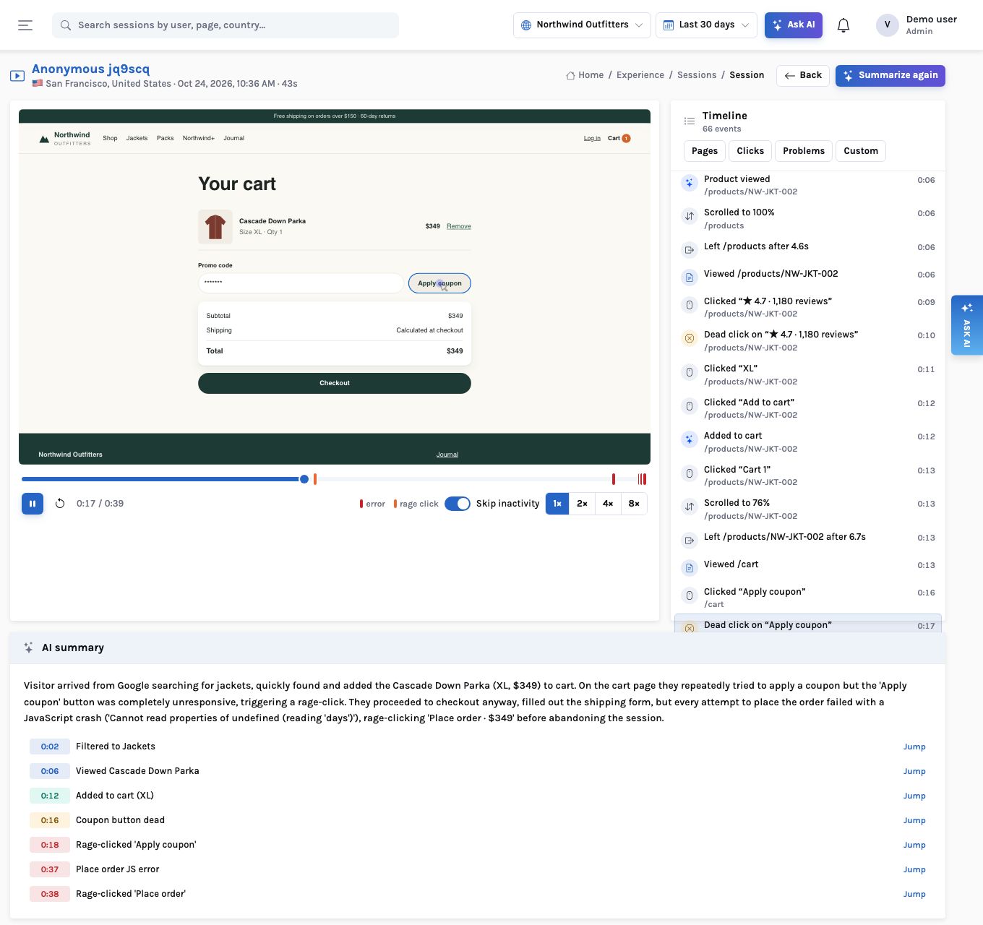Filter timeline by Problems
This screenshot has width=983, height=925.
(804, 151)
